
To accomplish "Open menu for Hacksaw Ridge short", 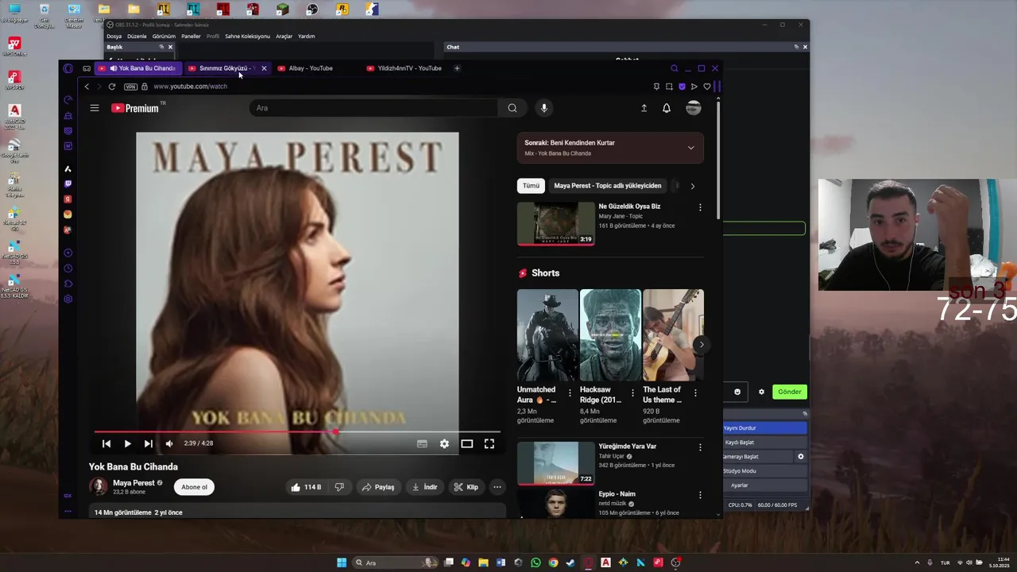I will pos(632,393).
